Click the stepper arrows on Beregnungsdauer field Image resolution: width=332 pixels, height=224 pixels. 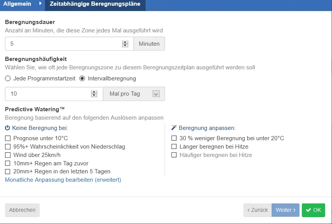pyautogui.click(x=125, y=44)
